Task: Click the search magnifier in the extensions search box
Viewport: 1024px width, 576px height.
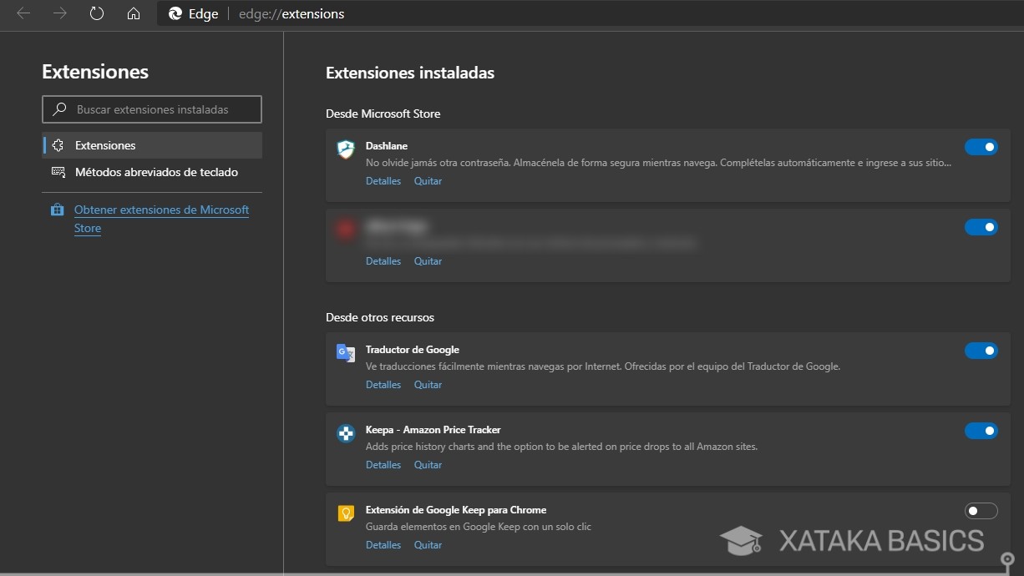Action: pyautogui.click(x=58, y=109)
